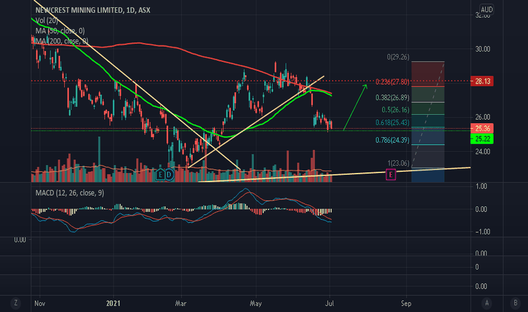
Task: Click the NEWCREST MINING LIMITED, 1D, ASX title
Action: (93, 10)
